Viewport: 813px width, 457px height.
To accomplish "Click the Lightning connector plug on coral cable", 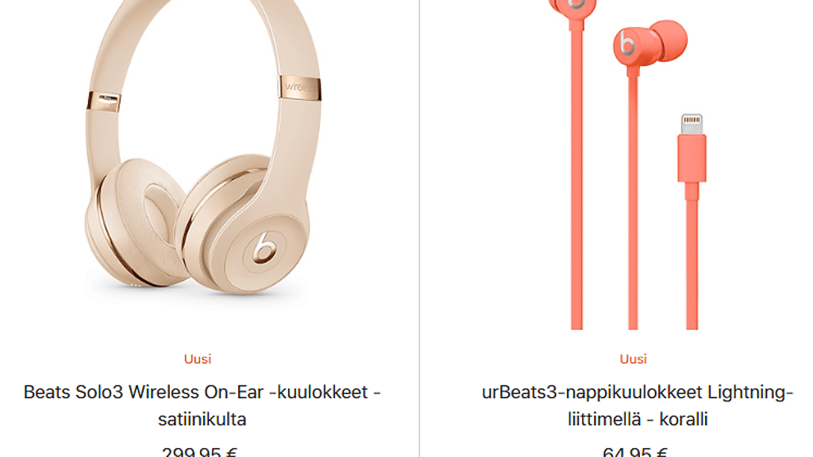I will (x=692, y=148).
